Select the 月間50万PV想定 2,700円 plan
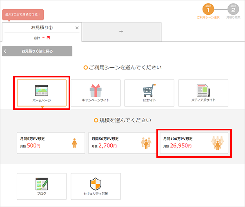The height and width of the screenshot is (207, 245). click(x=114, y=143)
